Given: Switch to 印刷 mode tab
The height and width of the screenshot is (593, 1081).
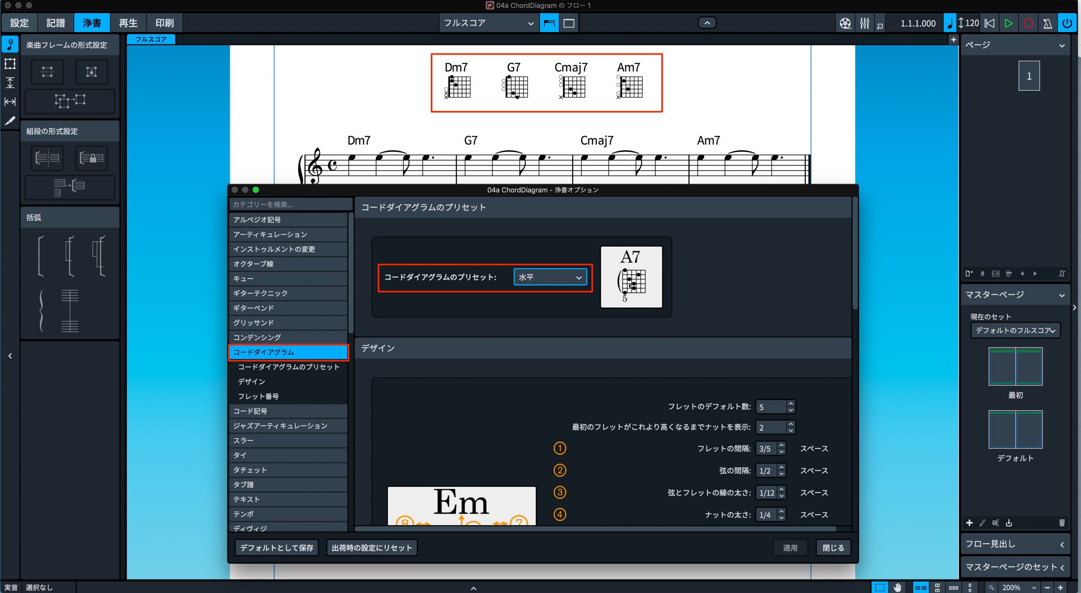Looking at the screenshot, I should (x=165, y=23).
